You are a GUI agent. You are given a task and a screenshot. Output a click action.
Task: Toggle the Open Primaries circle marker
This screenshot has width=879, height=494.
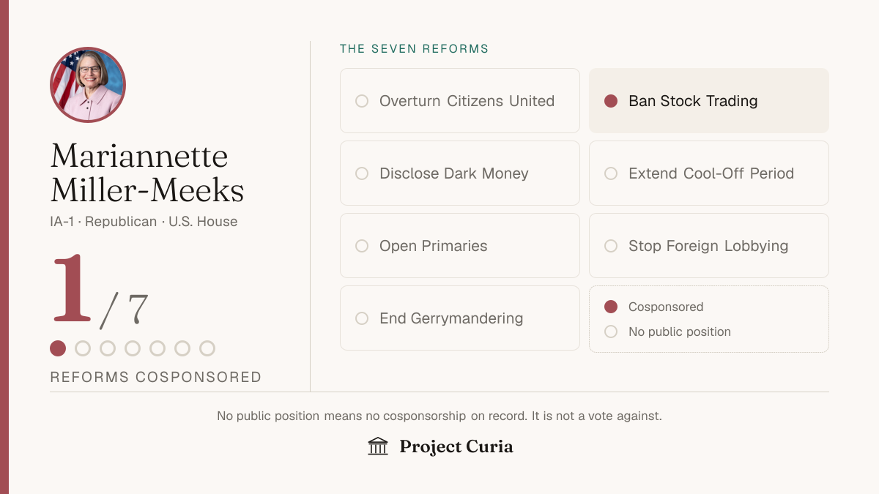pyautogui.click(x=362, y=246)
